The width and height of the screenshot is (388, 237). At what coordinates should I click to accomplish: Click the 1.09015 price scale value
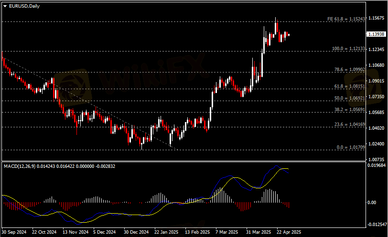pyautogui.click(x=377, y=81)
